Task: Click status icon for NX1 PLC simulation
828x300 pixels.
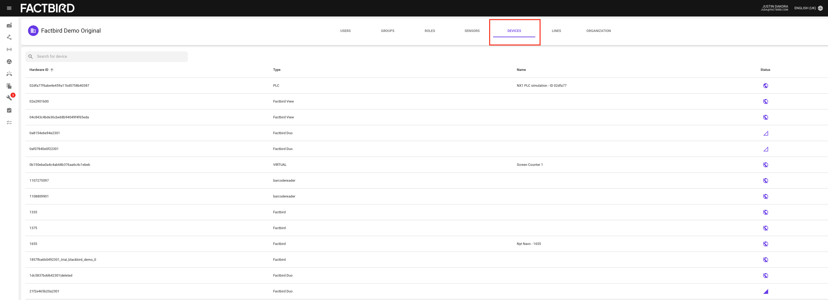Action: (x=765, y=86)
